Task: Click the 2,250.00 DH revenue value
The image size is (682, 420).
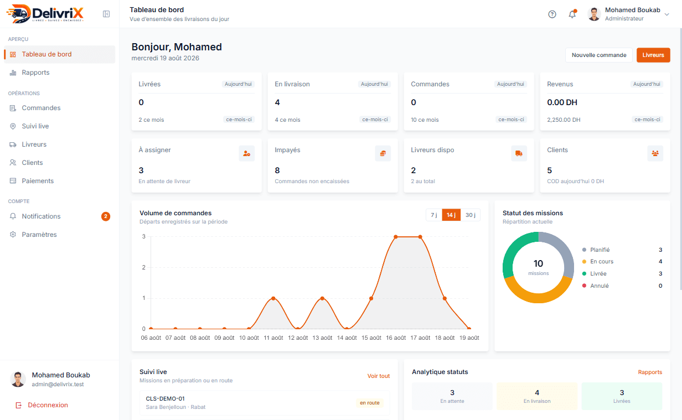Action: click(564, 120)
